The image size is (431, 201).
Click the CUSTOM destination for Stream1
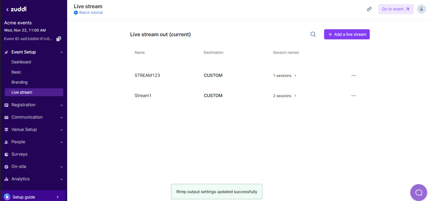coord(213,96)
